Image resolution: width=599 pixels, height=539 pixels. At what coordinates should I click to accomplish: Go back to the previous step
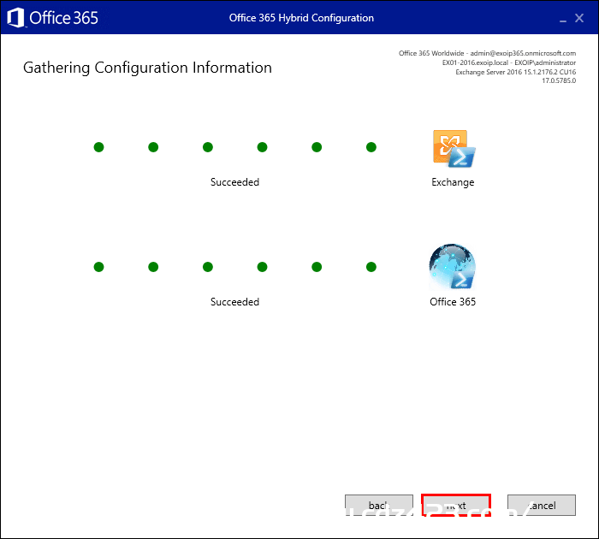click(378, 505)
